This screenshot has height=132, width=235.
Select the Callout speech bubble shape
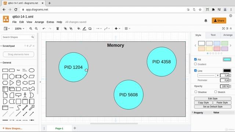click(18, 95)
